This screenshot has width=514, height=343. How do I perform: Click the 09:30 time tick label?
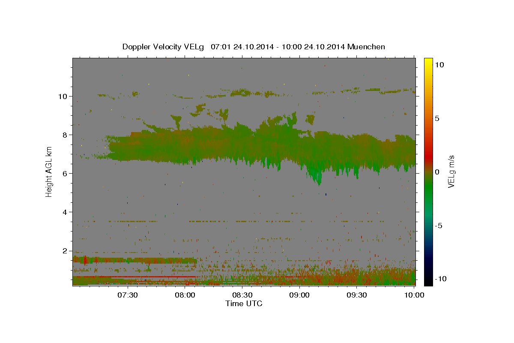357,295
